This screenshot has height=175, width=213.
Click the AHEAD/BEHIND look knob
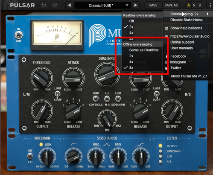tap(47, 157)
